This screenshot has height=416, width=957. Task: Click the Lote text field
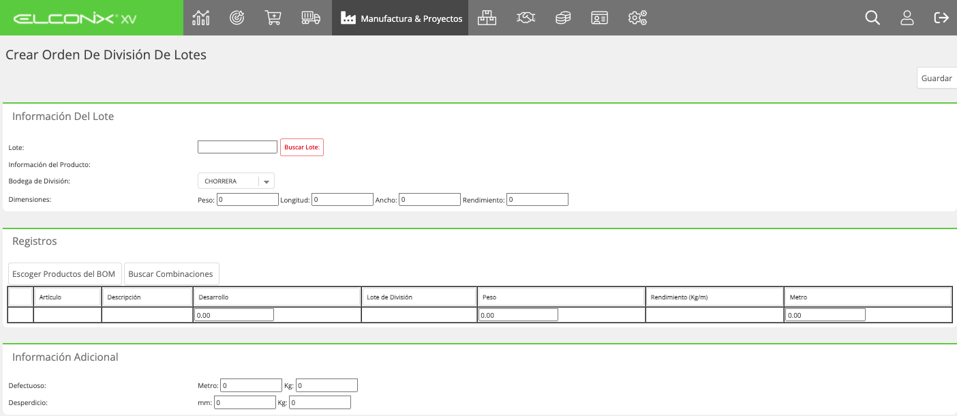(x=237, y=147)
